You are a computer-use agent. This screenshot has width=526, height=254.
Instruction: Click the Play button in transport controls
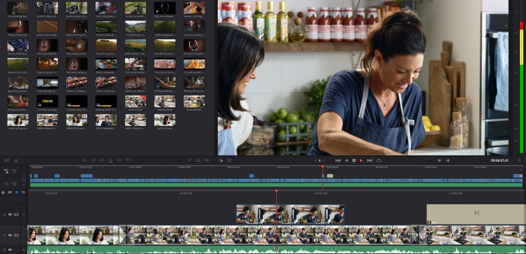click(x=361, y=160)
